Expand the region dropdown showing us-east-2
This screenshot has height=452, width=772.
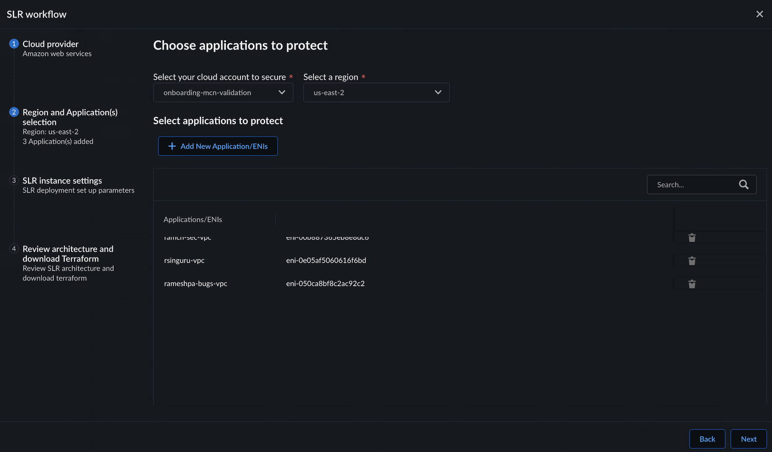tap(376, 93)
